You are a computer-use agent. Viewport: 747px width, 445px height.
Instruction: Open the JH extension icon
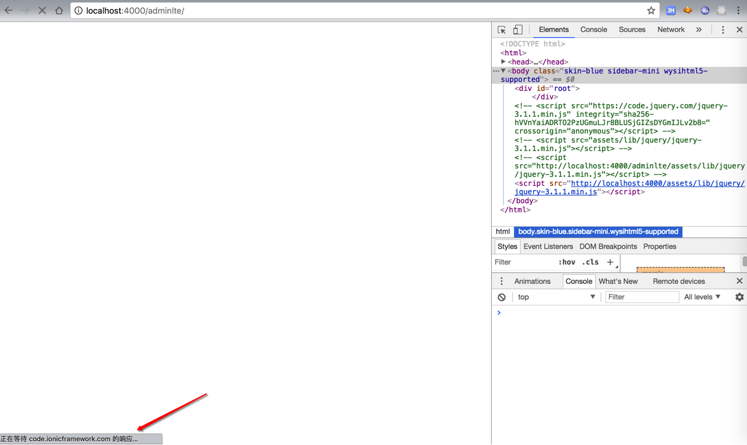coord(671,10)
